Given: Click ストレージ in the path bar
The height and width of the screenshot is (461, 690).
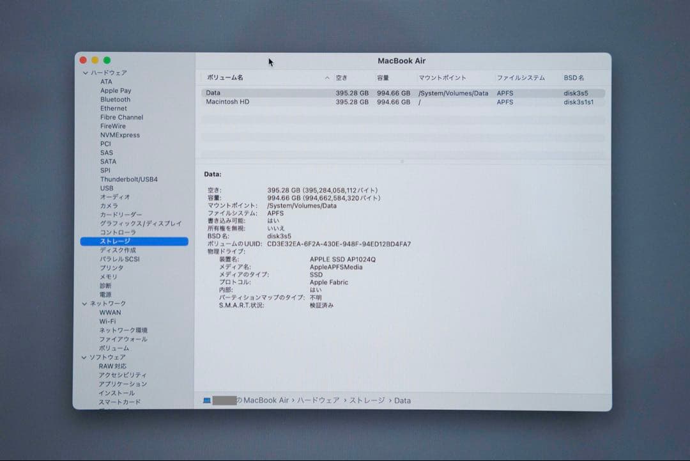Looking at the screenshot, I should [x=367, y=400].
